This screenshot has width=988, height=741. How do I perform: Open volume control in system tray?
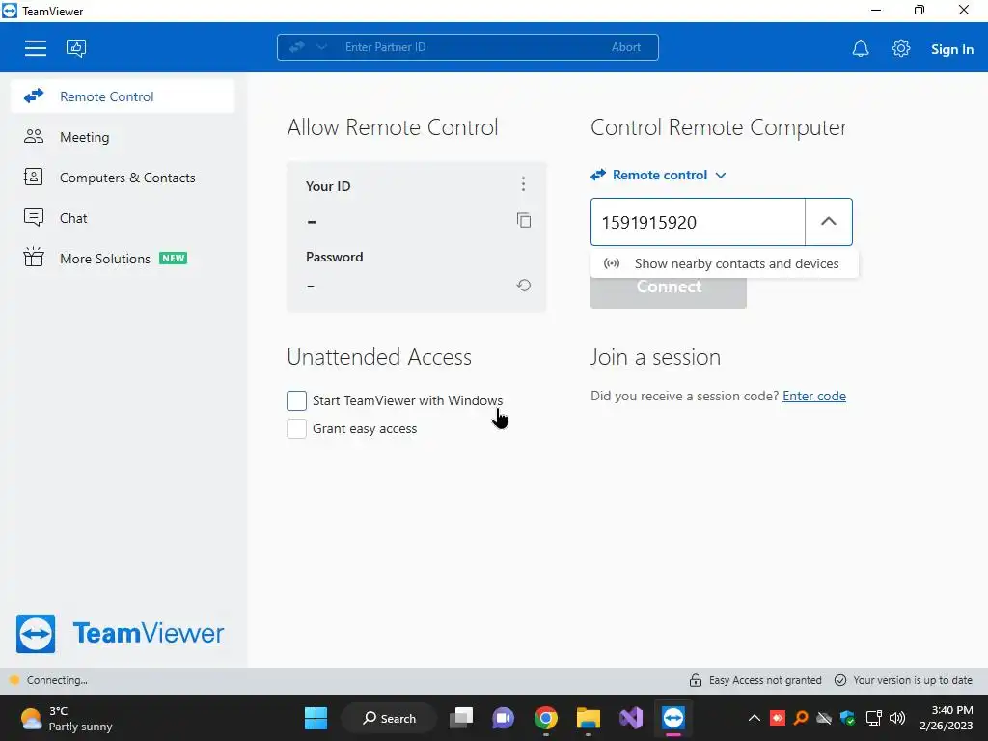[x=896, y=718]
